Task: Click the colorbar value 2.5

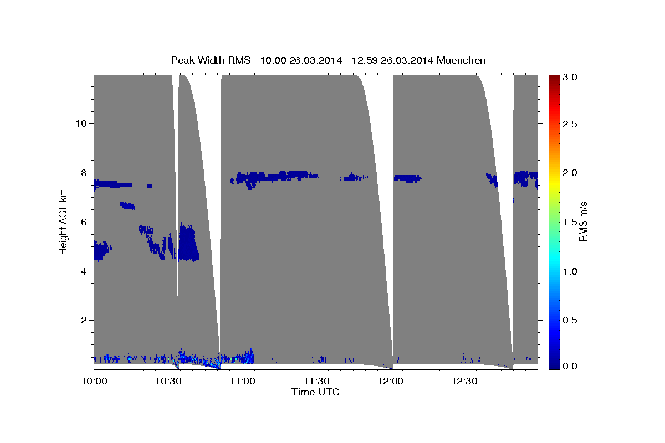Action: (x=571, y=124)
